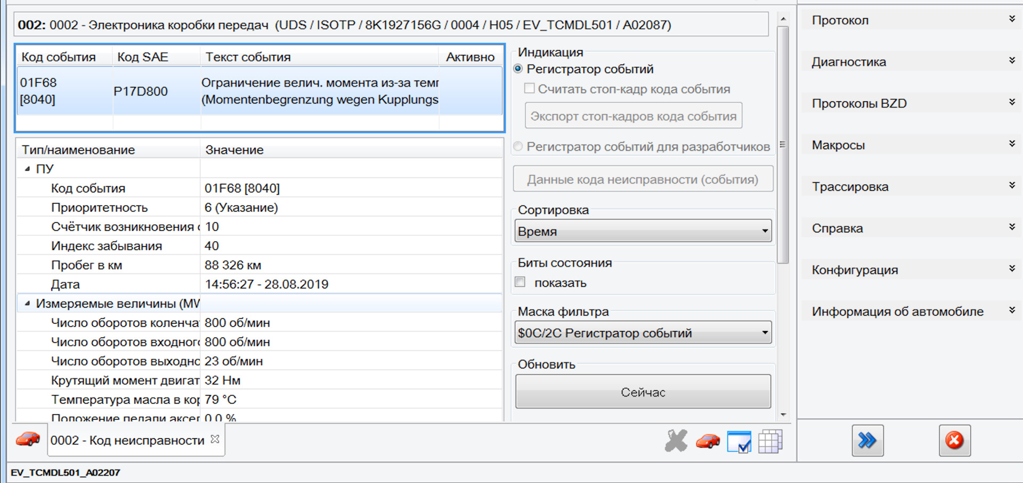Click the 23 об/мин value

coord(233,361)
